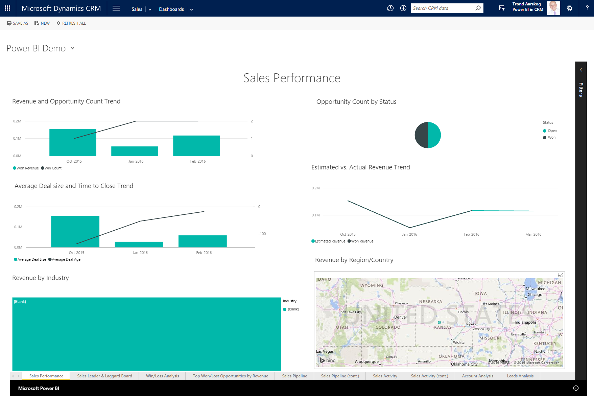Viewport: 594px width, 397px height.
Task: Select the Sales Performance tab
Action: pyautogui.click(x=46, y=376)
